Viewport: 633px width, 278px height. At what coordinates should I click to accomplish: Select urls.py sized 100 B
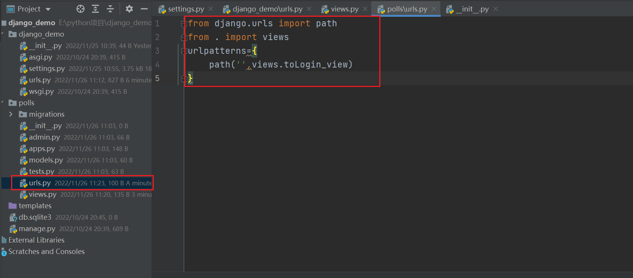40,183
